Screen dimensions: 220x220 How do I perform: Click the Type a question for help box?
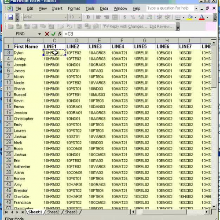point(170,8)
